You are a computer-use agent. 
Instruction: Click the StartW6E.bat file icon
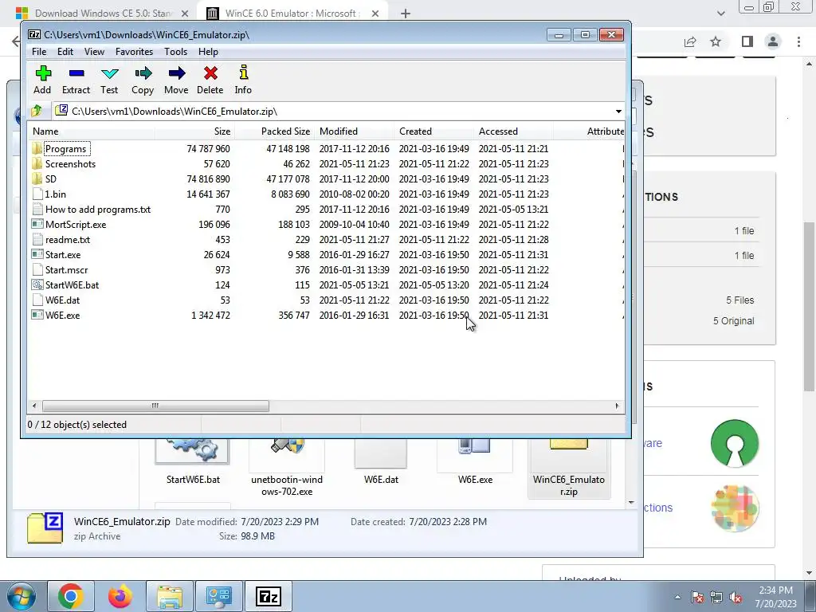(x=37, y=284)
